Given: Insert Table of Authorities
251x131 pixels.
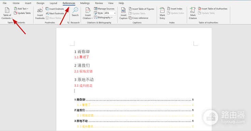Looking at the screenshot, I should (x=213, y=8).
